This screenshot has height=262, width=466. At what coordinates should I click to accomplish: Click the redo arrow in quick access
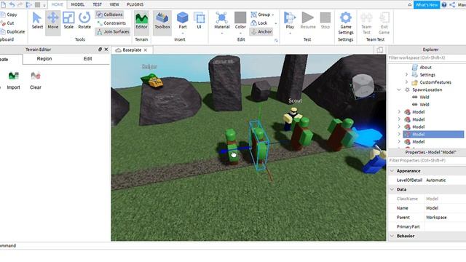(x=20, y=4)
